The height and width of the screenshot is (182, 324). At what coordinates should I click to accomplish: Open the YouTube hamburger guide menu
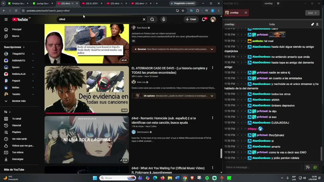(x=6, y=19)
